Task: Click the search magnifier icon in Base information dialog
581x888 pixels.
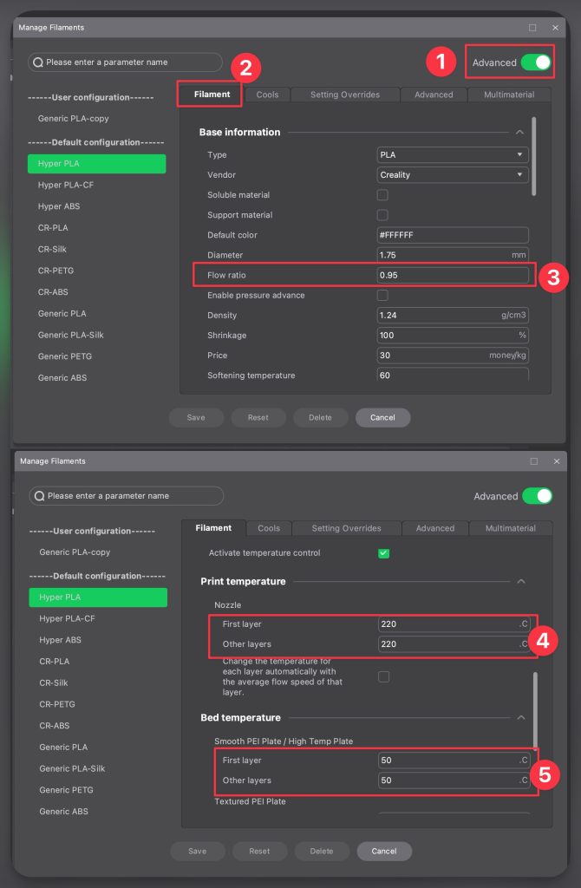Action: click(x=39, y=62)
